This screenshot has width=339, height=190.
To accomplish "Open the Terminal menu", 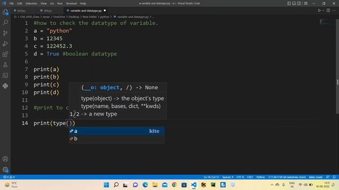I will [x=71, y=4].
